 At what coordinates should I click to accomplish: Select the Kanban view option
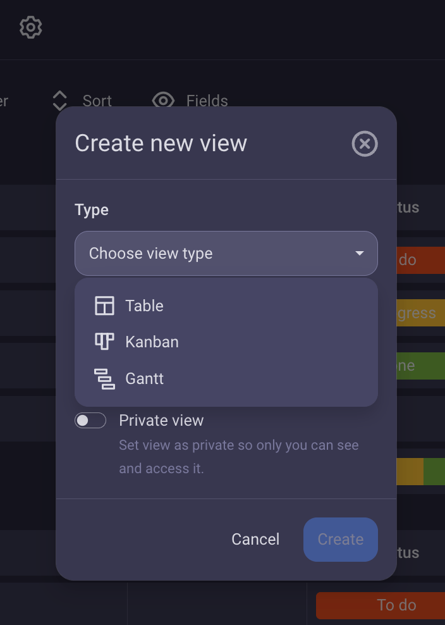226,342
